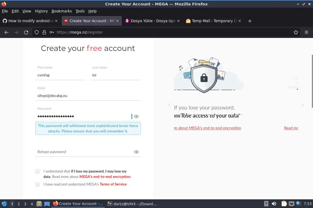
Task: Open the network monitor tray icon
Action: (292, 204)
